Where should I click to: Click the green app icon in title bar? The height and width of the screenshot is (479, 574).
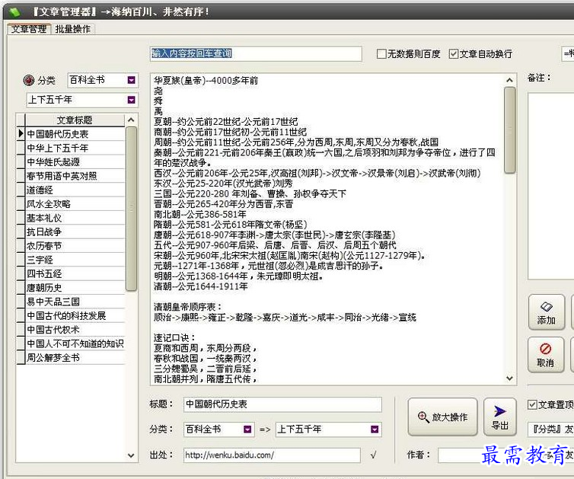(14, 11)
